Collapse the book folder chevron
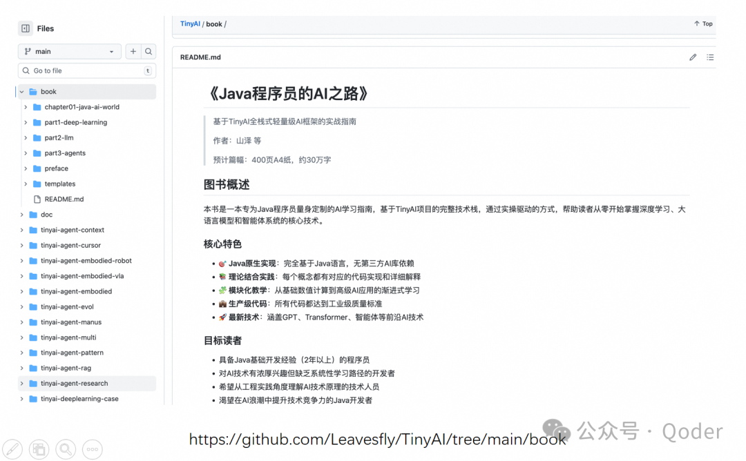The image size is (746, 461). tap(22, 92)
